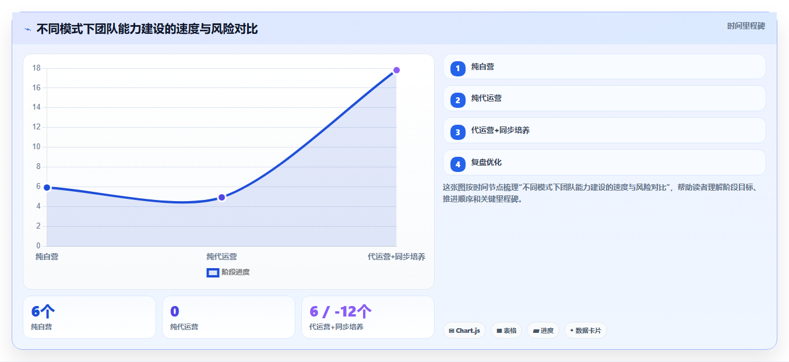Click the y-axis value 10

(36, 147)
